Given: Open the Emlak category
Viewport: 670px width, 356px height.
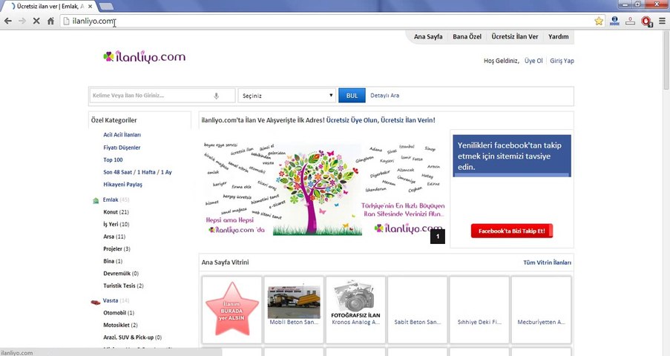Looking at the screenshot, I should point(111,200).
